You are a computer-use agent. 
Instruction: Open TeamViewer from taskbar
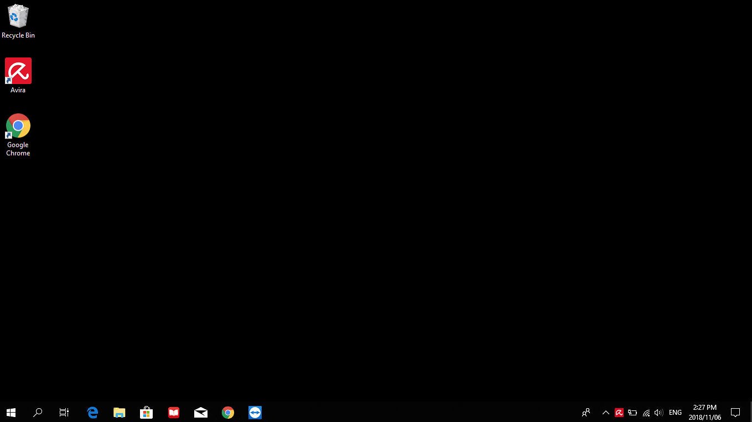click(x=255, y=412)
